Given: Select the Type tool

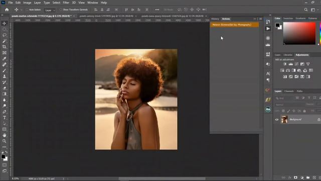Looking at the screenshot, I should tap(4, 118).
